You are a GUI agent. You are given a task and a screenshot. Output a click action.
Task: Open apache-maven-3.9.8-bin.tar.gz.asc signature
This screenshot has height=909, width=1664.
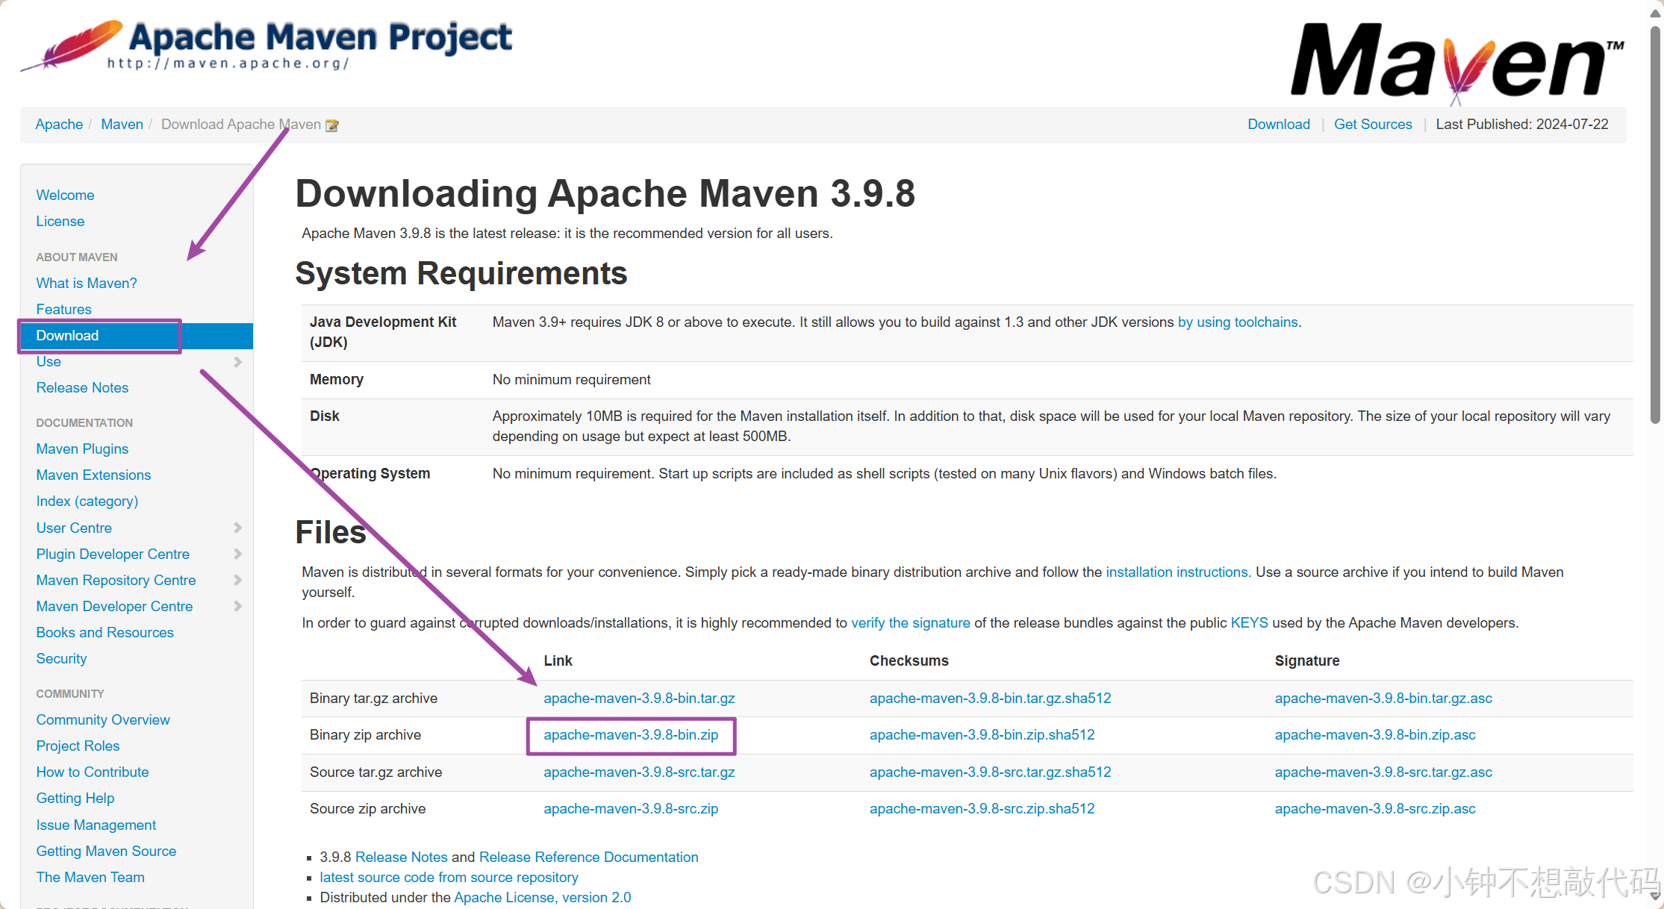(x=1383, y=699)
